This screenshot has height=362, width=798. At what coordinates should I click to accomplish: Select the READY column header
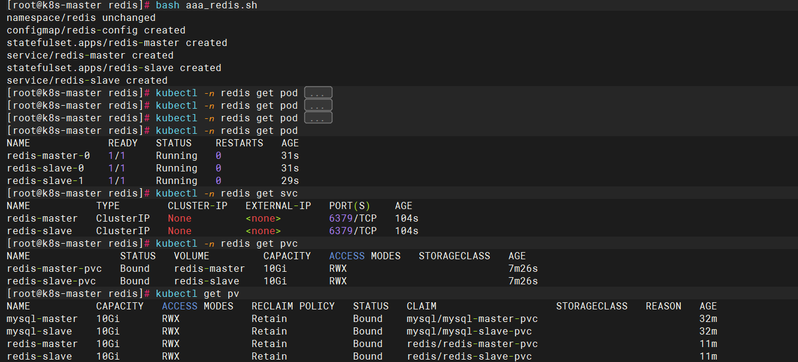pos(123,143)
